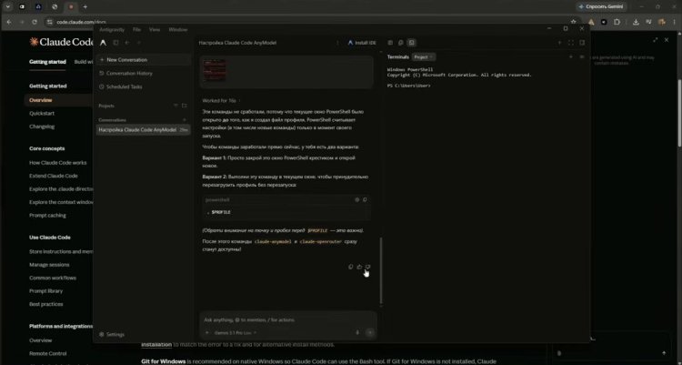Copy the assistant response

(x=351, y=267)
